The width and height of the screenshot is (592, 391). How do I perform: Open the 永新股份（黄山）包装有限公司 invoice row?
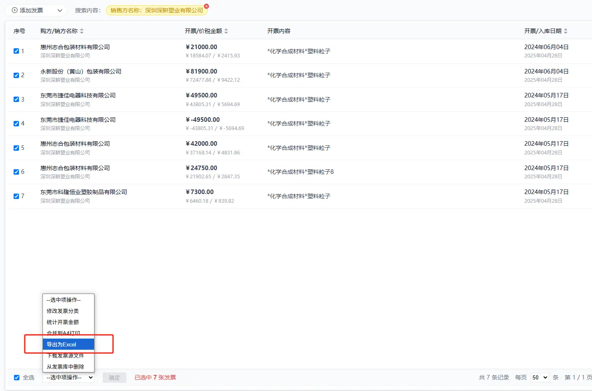pos(81,71)
